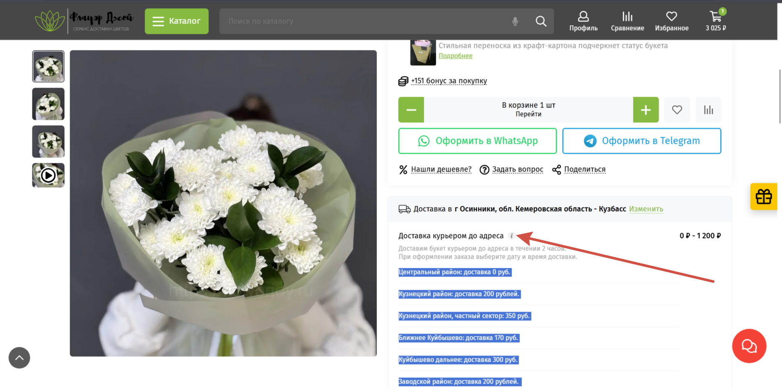
Task: Toggle bouquet comparison bar-chart button
Action: pyautogui.click(x=708, y=110)
